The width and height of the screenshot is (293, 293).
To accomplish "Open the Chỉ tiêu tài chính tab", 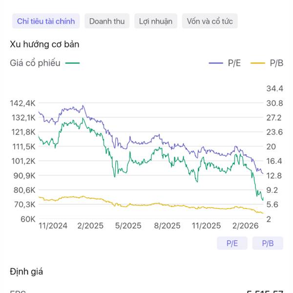I will pyautogui.click(x=46, y=21).
